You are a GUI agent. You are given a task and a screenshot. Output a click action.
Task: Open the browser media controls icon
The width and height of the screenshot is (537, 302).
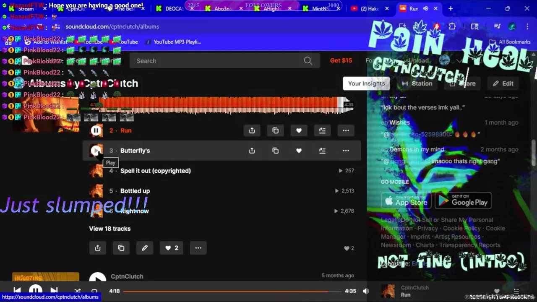click(x=497, y=26)
